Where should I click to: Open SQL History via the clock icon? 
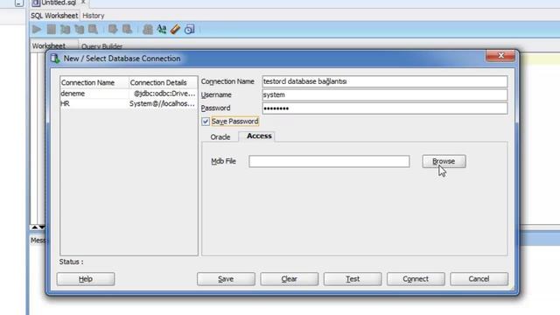click(x=190, y=29)
